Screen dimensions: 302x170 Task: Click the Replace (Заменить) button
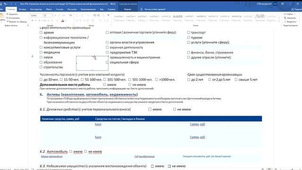pos(290,18)
